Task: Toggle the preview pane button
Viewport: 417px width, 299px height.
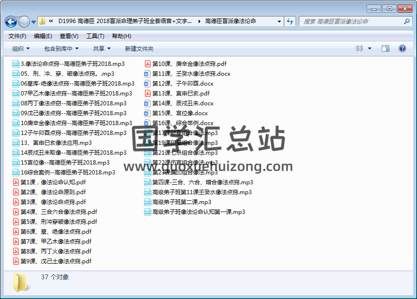Action: pyautogui.click(x=385, y=48)
